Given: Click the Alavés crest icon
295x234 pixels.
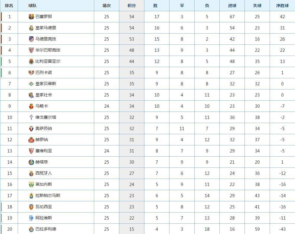Looking at the screenshot, I should [31, 218].
